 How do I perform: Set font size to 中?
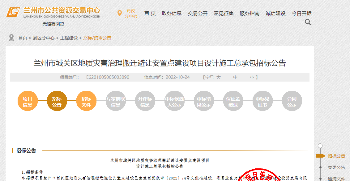[x=235, y=77]
